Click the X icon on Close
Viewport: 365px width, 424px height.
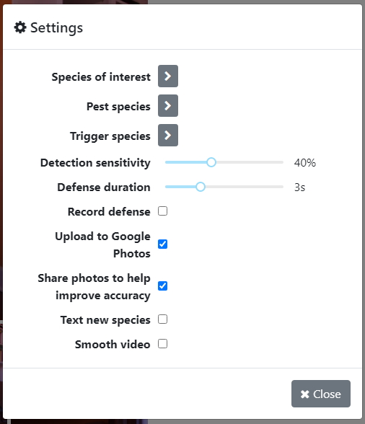[305, 394]
